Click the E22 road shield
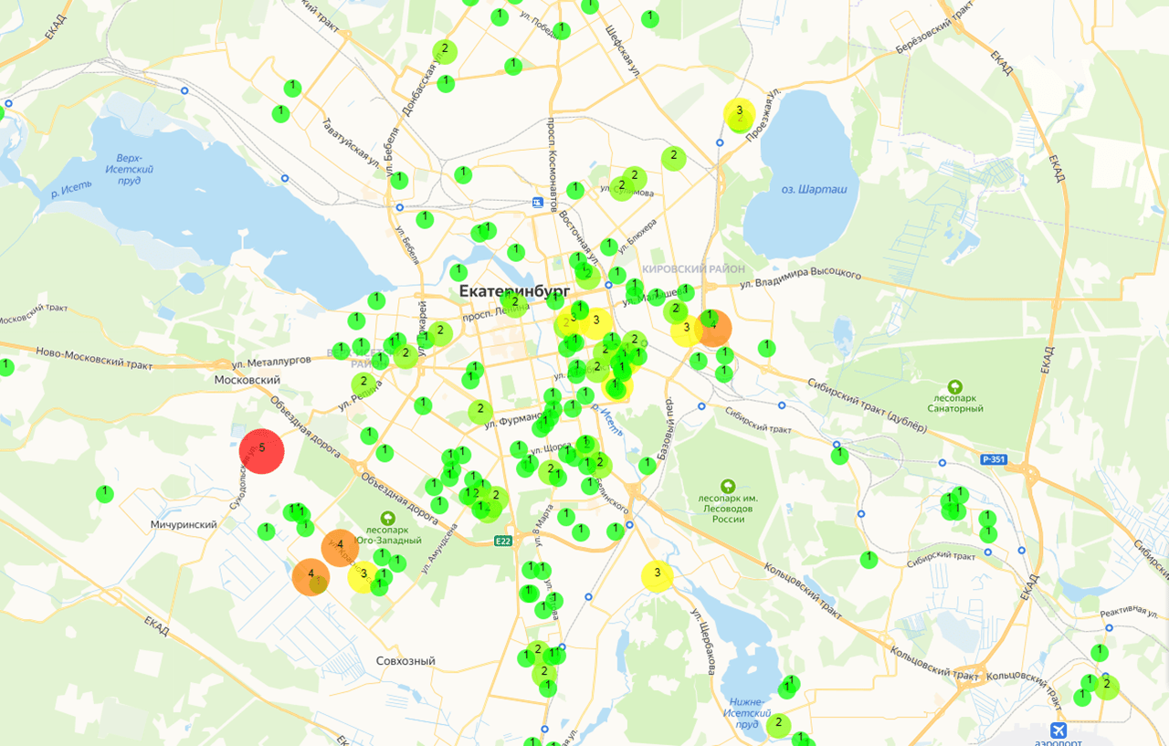 [502, 541]
